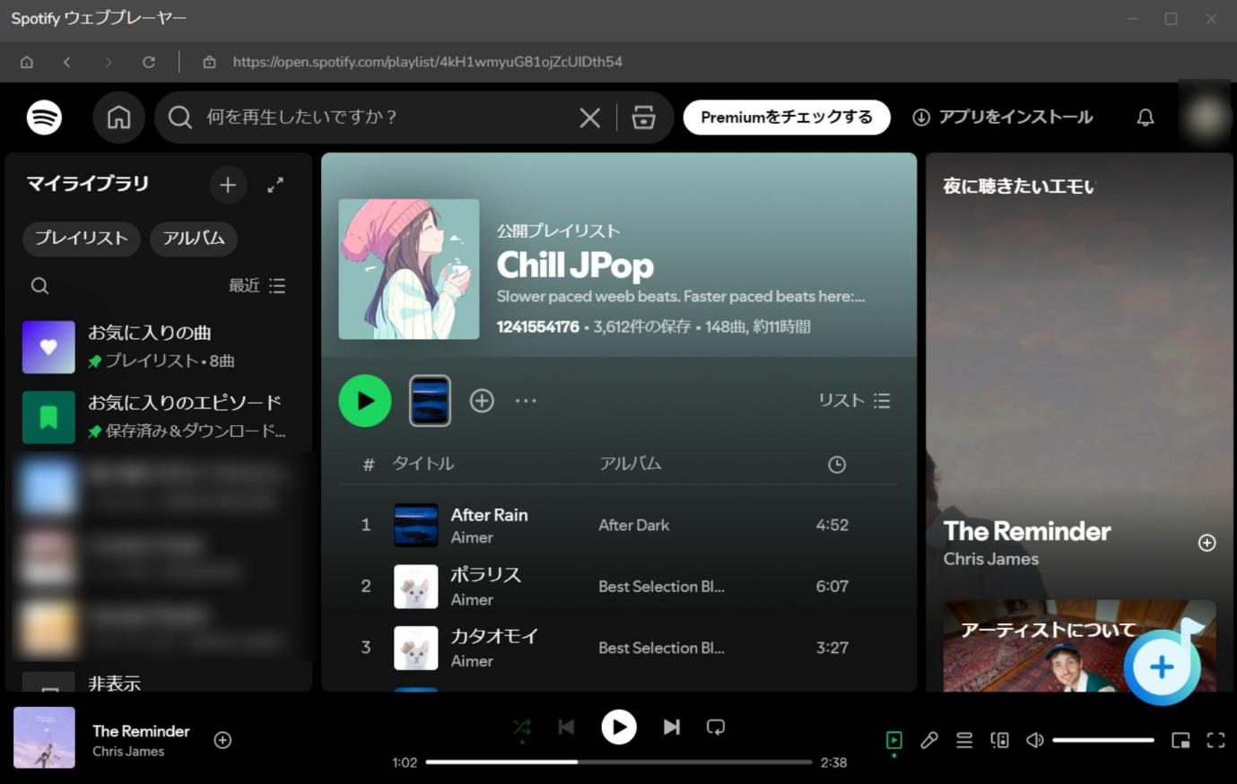The height and width of the screenshot is (784, 1237).
Task: Click Premiumをチェックする button
Action: pyautogui.click(x=787, y=117)
